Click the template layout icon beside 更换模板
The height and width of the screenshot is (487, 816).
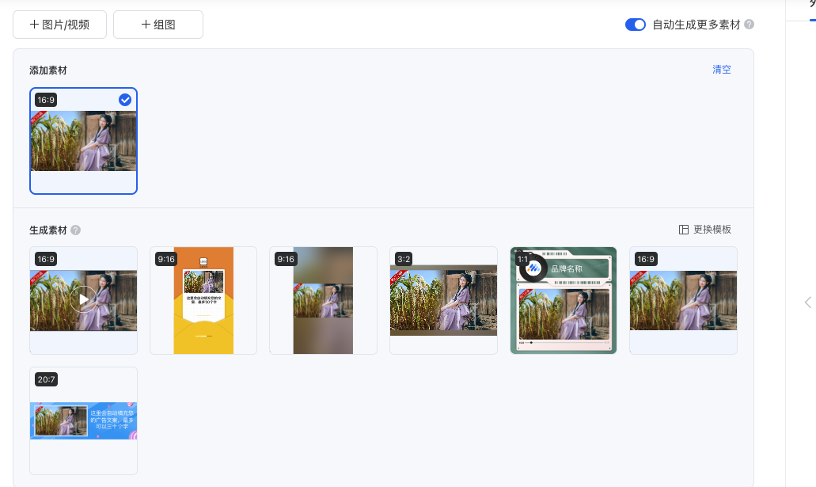(x=684, y=230)
